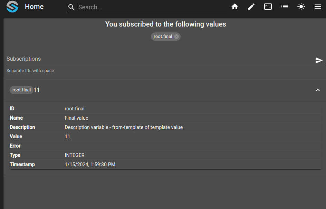Open the hamburger menu
The width and height of the screenshot is (326, 209).
coord(317,7)
